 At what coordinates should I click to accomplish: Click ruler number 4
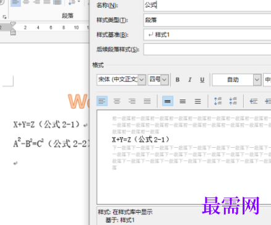pos(38,28)
